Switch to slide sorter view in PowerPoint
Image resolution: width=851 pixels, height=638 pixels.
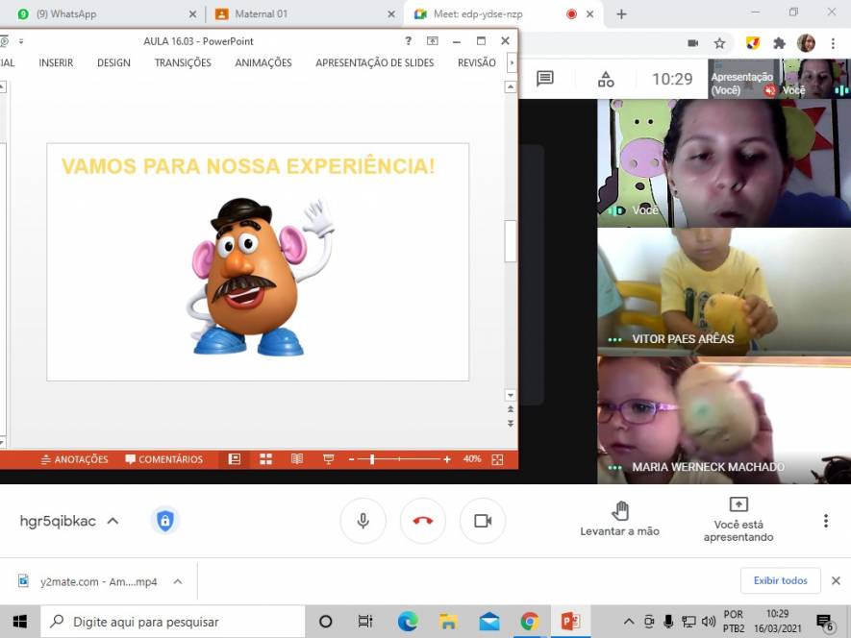(266, 459)
